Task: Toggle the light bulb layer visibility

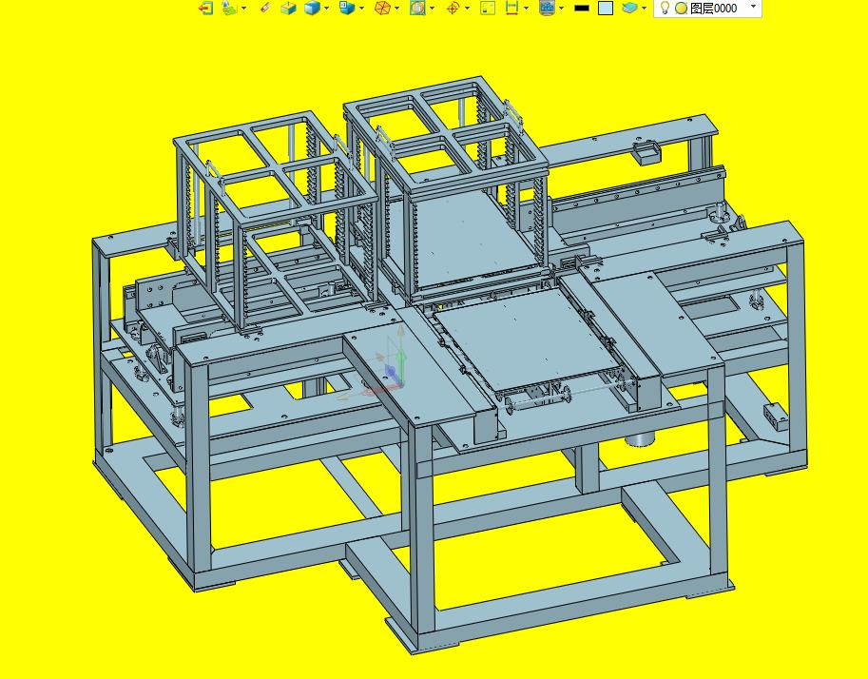Action: pyautogui.click(x=665, y=8)
